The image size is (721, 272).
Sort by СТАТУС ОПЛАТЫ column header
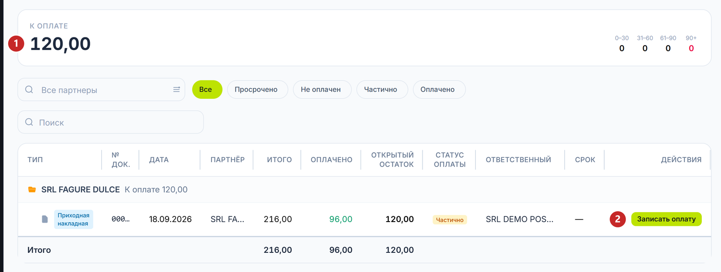[450, 160]
